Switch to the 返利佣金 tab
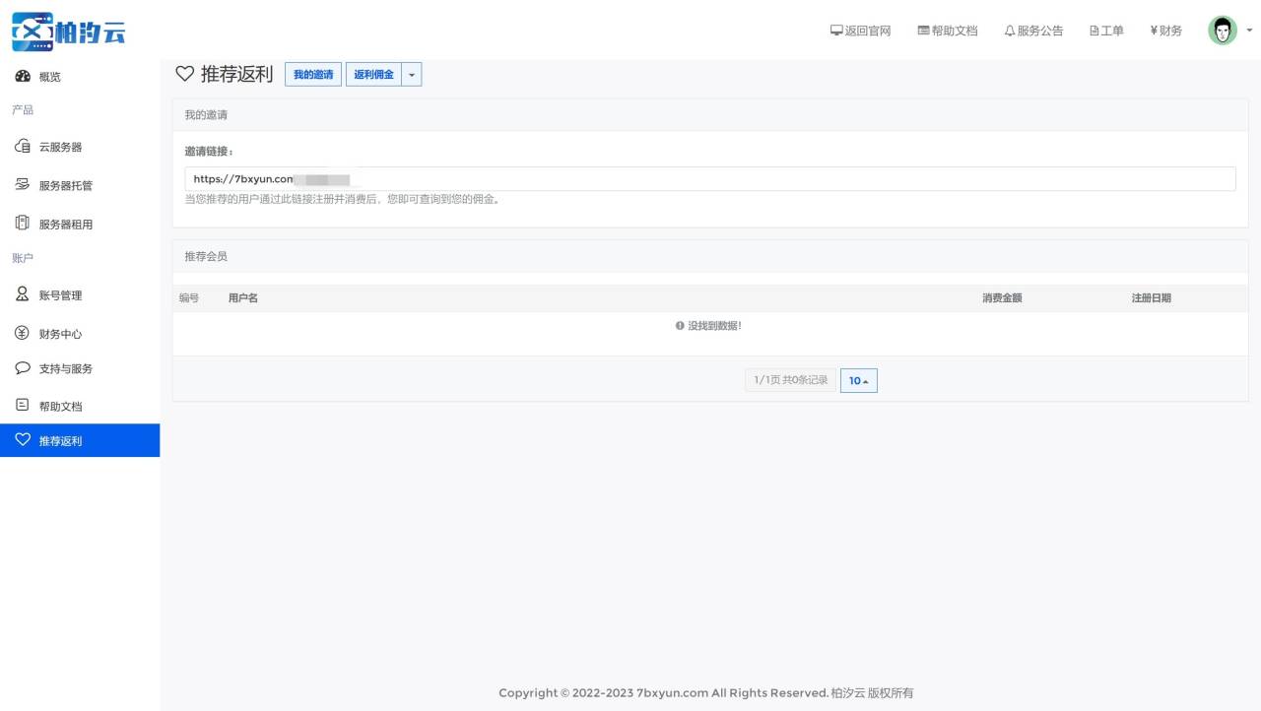 pos(373,75)
